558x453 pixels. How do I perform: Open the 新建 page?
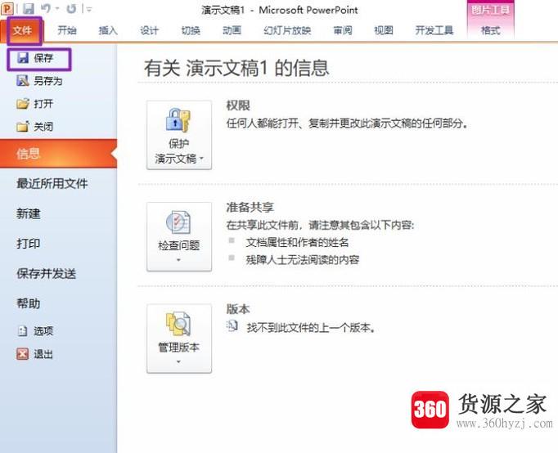[x=29, y=213]
